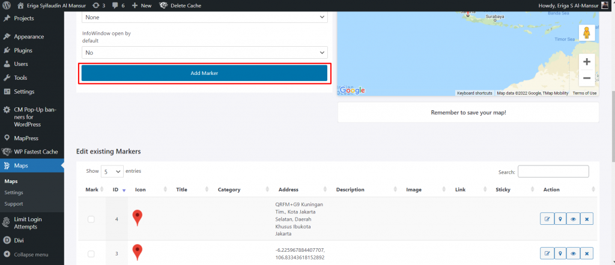Check the Mark box for marker 4
Screen dimensions: 615x265
point(91,219)
